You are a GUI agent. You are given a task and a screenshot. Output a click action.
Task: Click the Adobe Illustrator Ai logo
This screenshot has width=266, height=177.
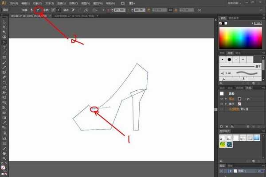click(x=4, y=3)
